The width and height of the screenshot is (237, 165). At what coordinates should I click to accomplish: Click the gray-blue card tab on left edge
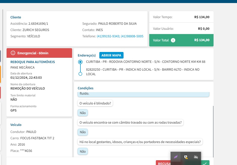[x=0, y=56]
